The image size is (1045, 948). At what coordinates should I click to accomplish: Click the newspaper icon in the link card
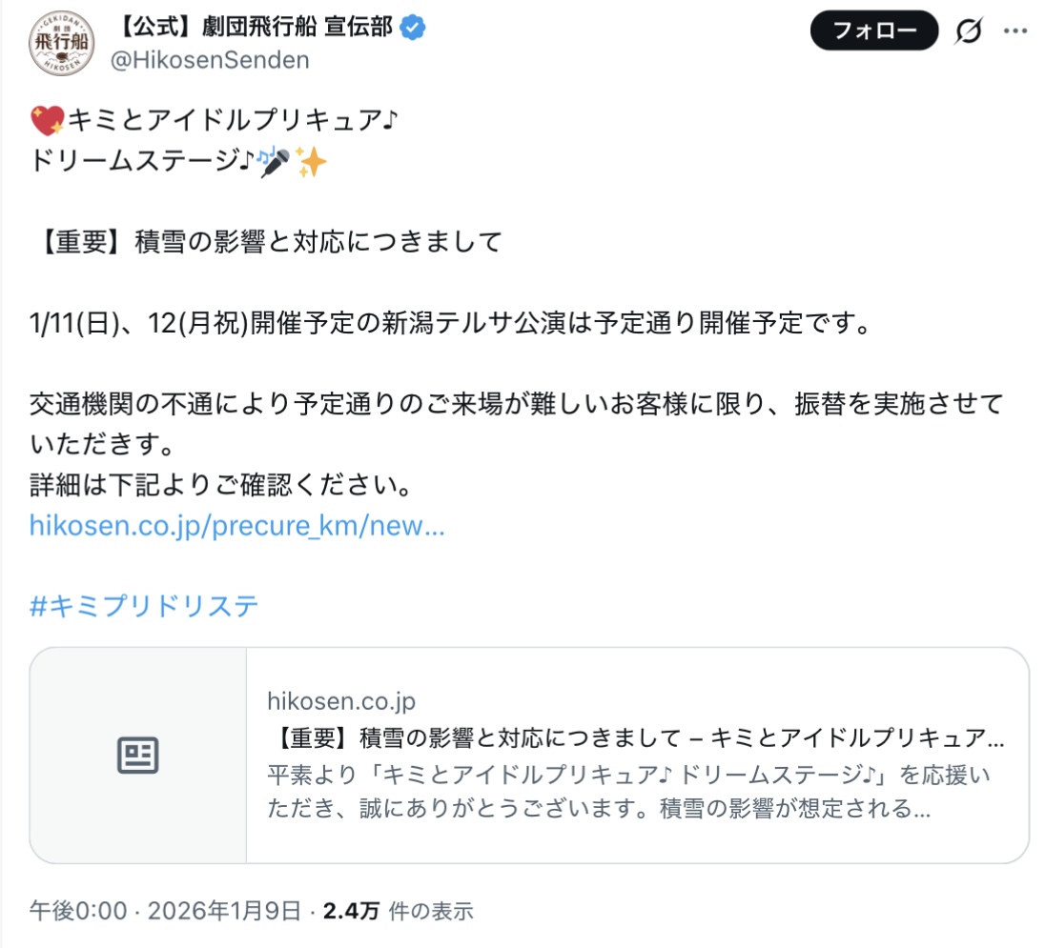[138, 755]
